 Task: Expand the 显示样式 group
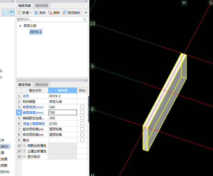(24, 157)
